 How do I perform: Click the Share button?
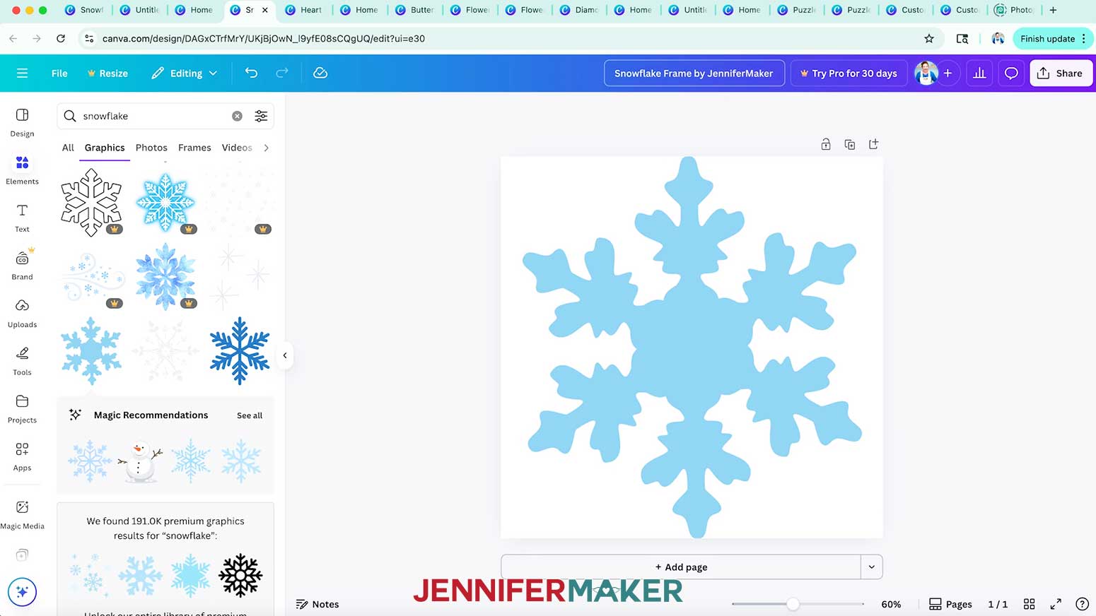tap(1061, 73)
